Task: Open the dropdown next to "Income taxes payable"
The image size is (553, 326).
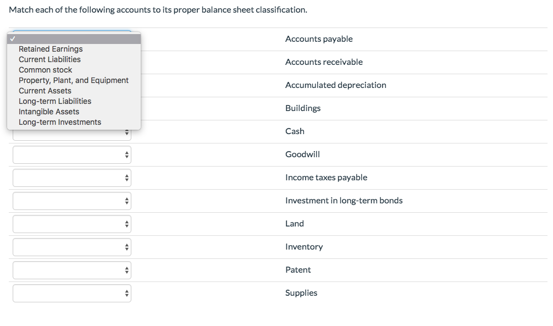Action: (x=71, y=178)
